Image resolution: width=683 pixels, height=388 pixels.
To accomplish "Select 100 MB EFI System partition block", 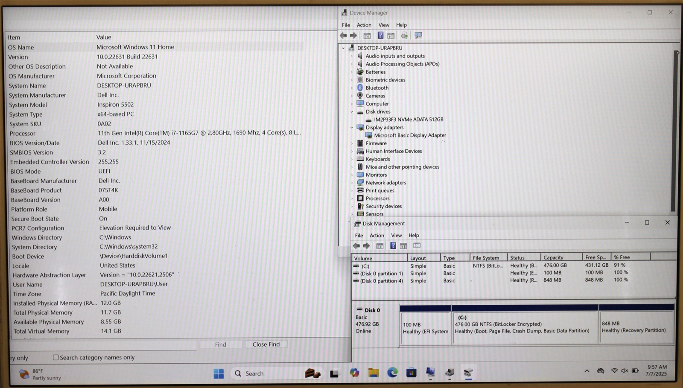I will tap(426, 327).
